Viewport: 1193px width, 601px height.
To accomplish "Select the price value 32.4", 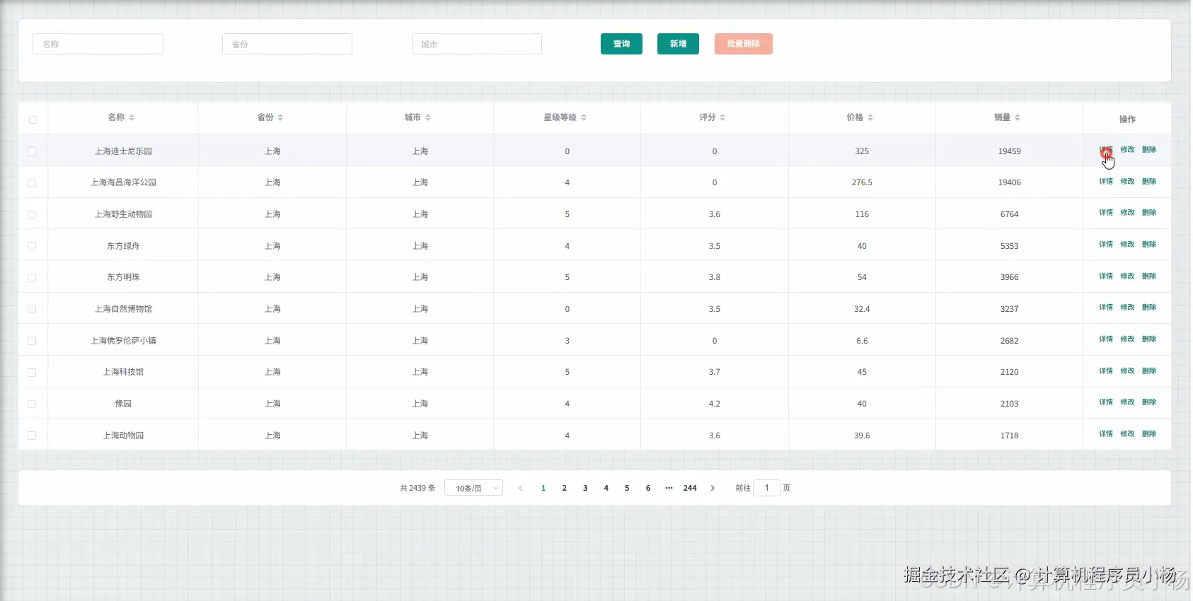I will click(862, 309).
